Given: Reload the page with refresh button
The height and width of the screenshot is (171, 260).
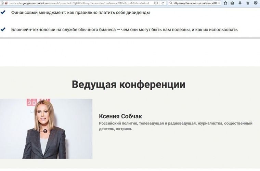Looking at the screenshot, I should pos(163,3).
